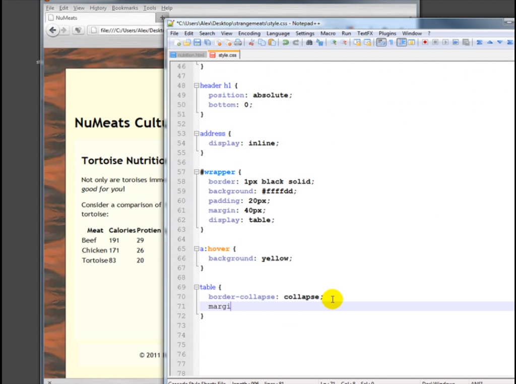Open Find with the binoculars icon
Image resolution: width=516 pixels, height=384 pixels.
[x=309, y=43]
